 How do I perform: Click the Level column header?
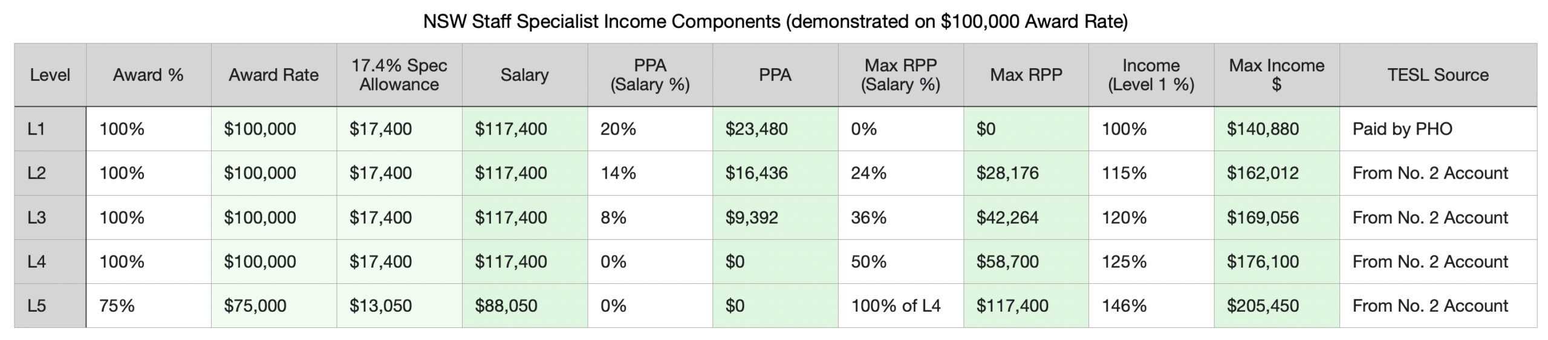click(x=50, y=75)
